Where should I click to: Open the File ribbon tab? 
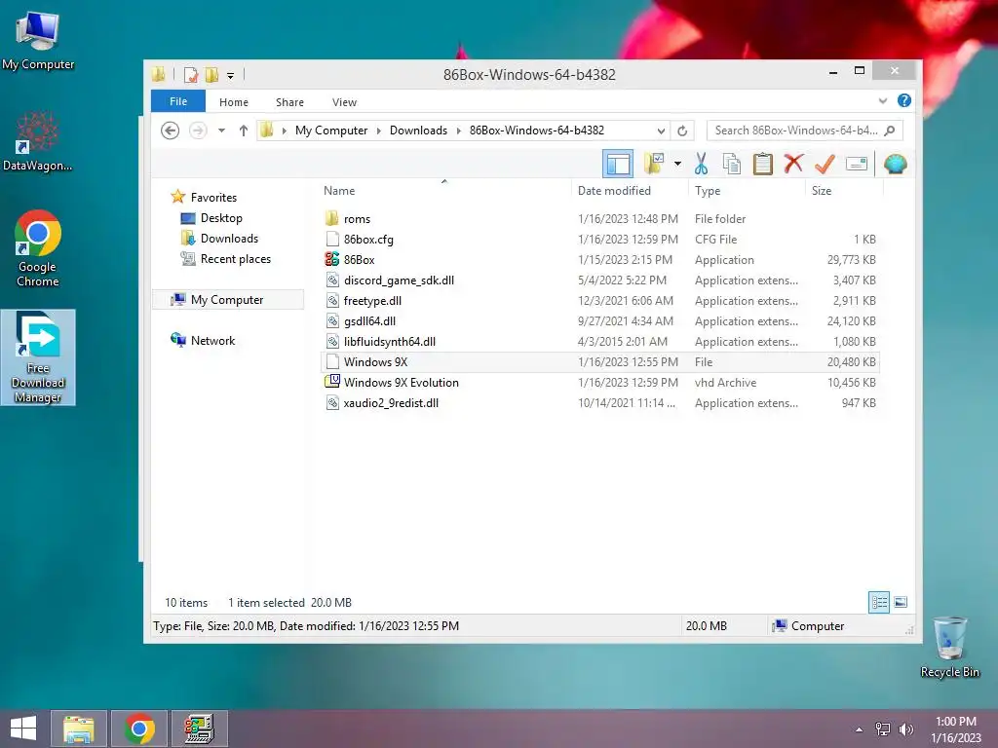(178, 101)
